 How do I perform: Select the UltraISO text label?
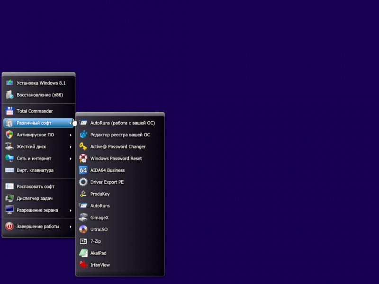(99, 230)
